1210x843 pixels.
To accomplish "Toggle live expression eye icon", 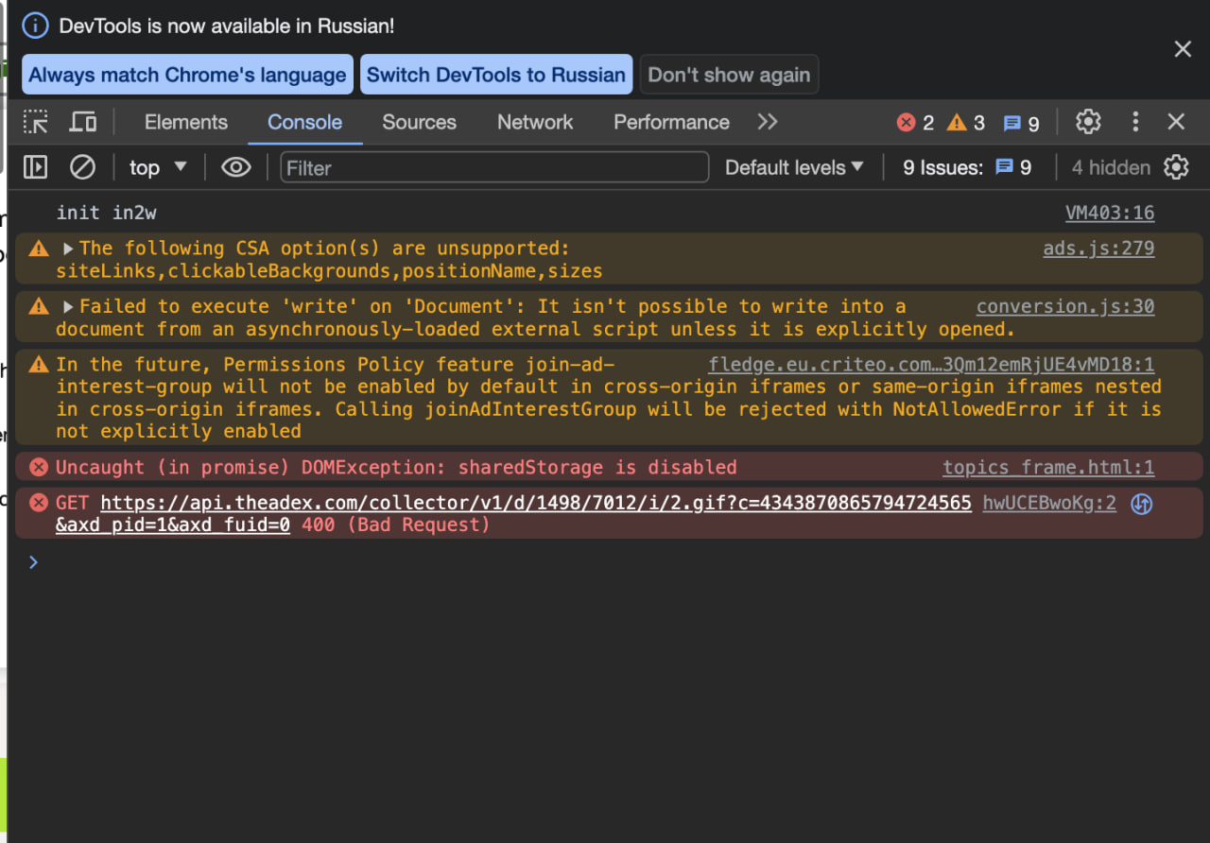I will tap(235, 167).
